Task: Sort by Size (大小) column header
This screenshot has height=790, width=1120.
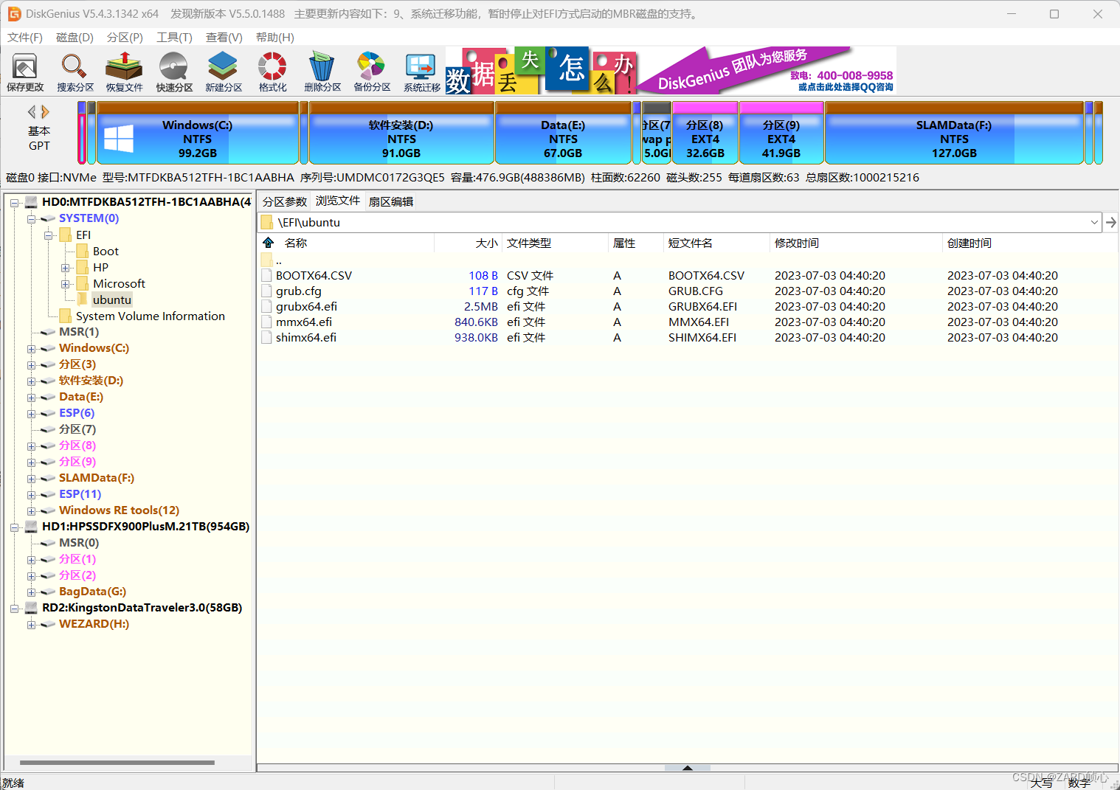Action: (486, 243)
